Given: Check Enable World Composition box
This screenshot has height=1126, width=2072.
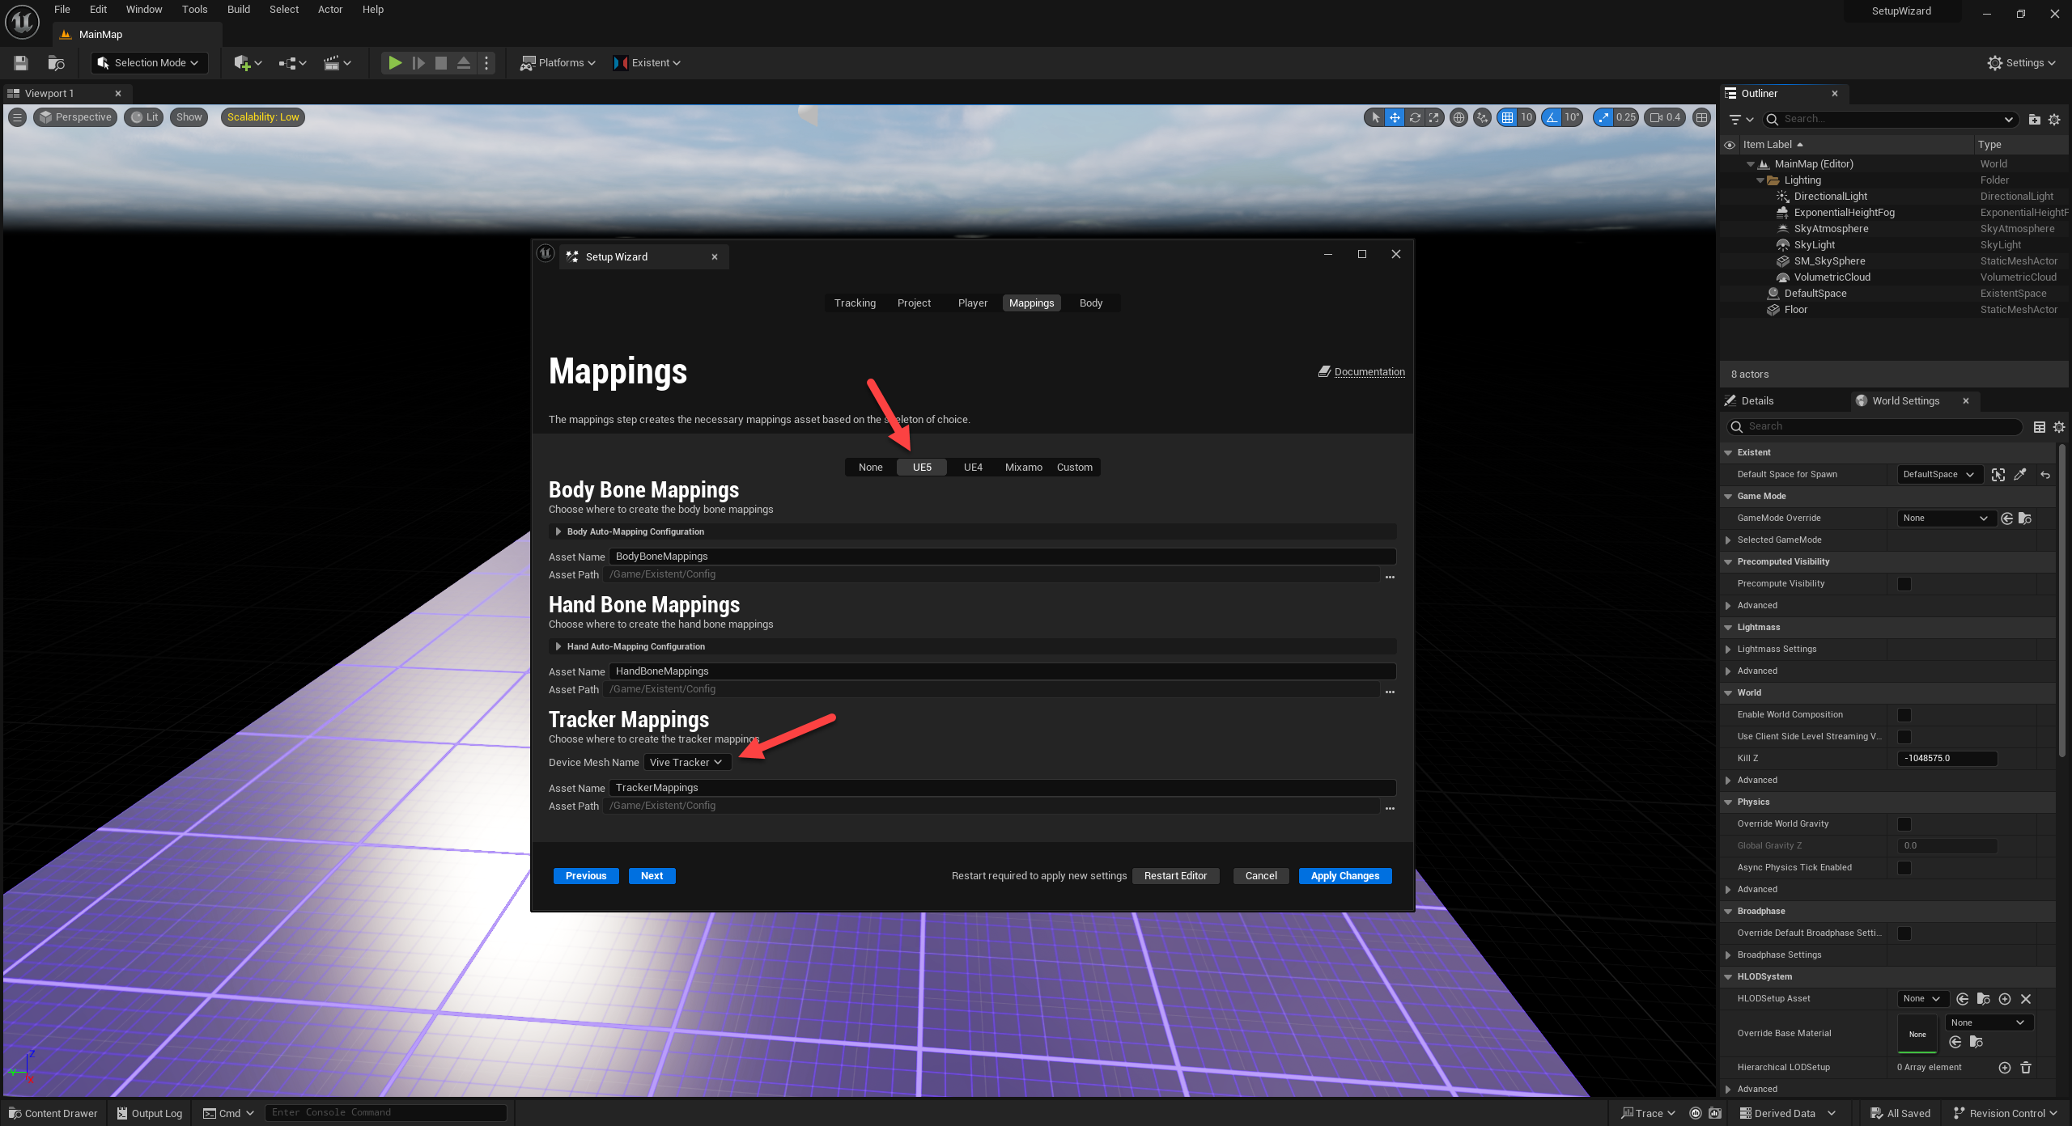Looking at the screenshot, I should 1904,715.
